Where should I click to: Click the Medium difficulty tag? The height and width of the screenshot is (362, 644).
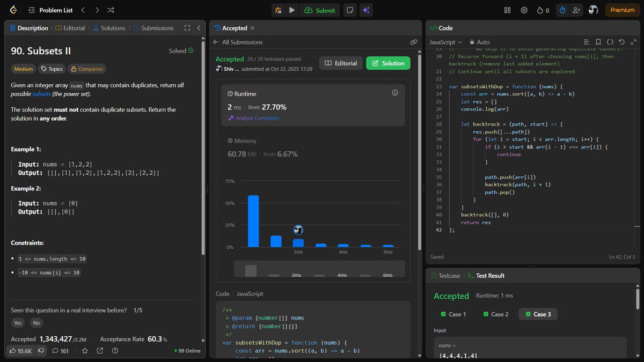24,69
